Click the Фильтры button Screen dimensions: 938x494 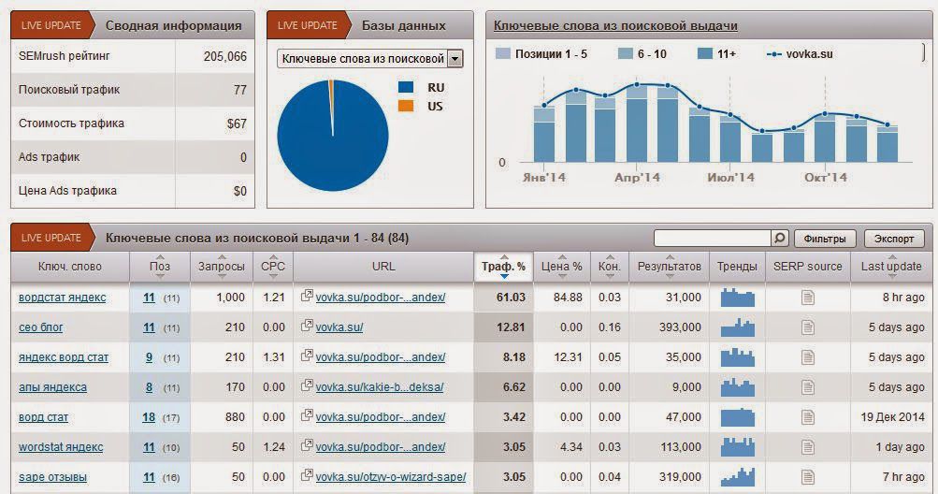coord(825,239)
